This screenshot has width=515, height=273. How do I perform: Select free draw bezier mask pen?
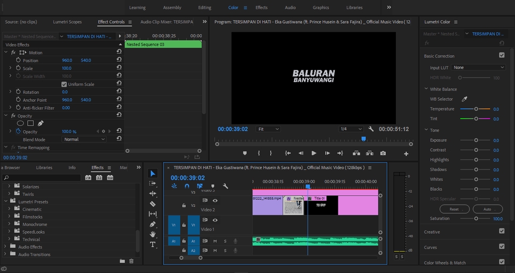coord(40,123)
